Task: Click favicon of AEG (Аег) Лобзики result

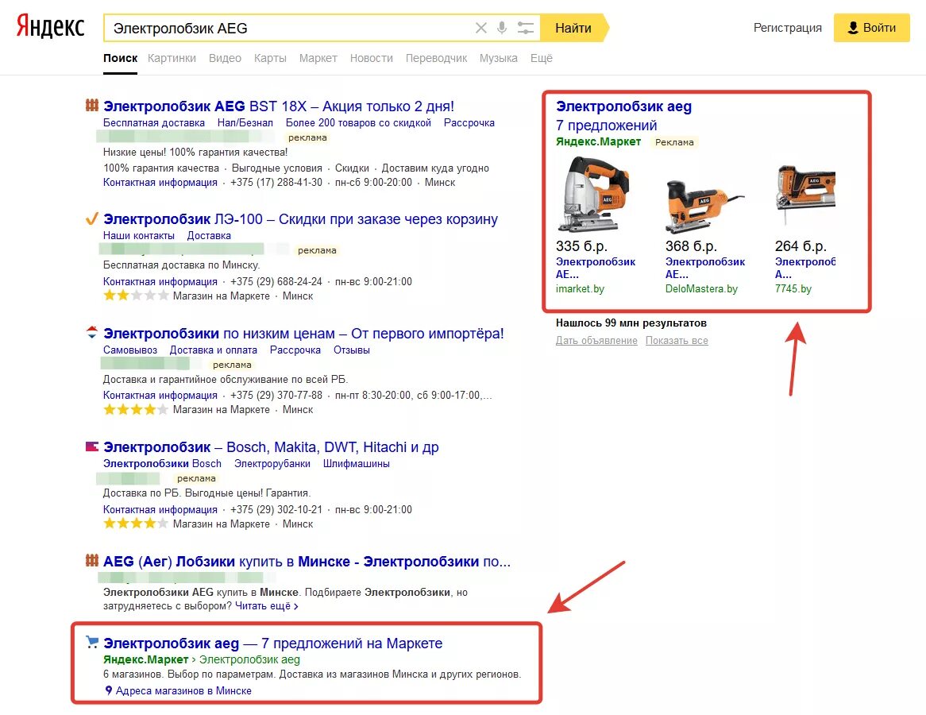Action: click(x=91, y=560)
